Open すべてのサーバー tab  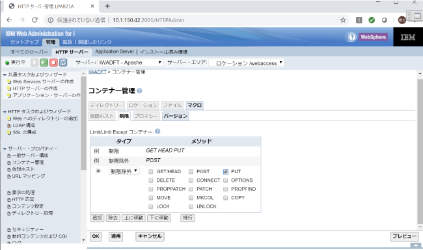coord(29,52)
